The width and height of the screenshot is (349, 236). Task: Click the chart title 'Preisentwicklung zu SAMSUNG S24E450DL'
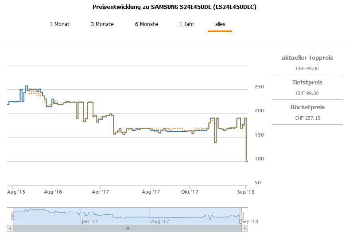174,7
